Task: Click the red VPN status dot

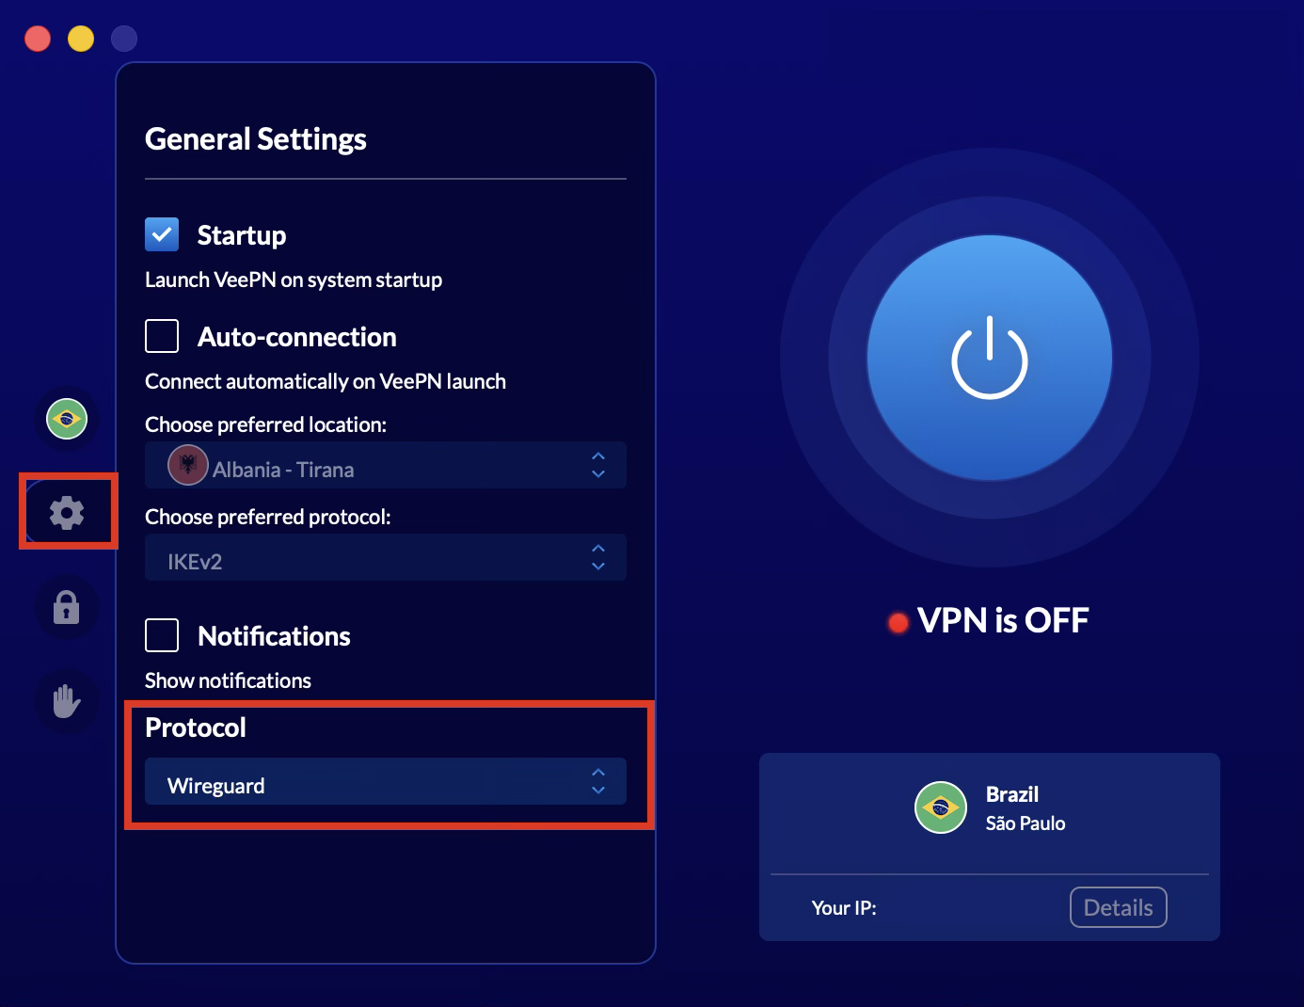Action: click(898, 622)
